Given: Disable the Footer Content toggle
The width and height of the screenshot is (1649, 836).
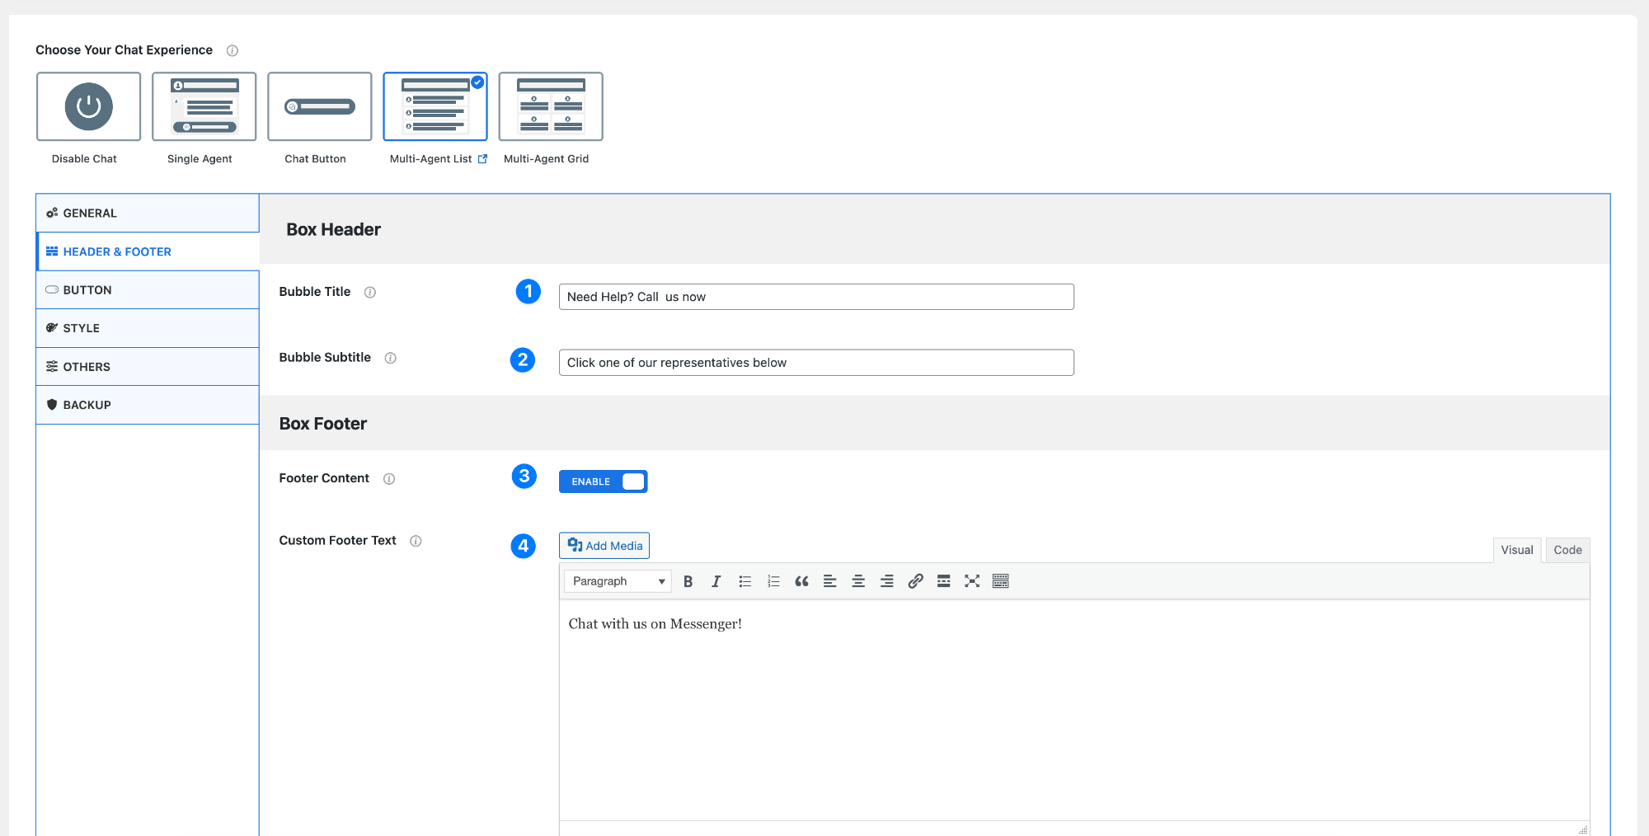Looking at the screenshot, I should click(603, 481).
